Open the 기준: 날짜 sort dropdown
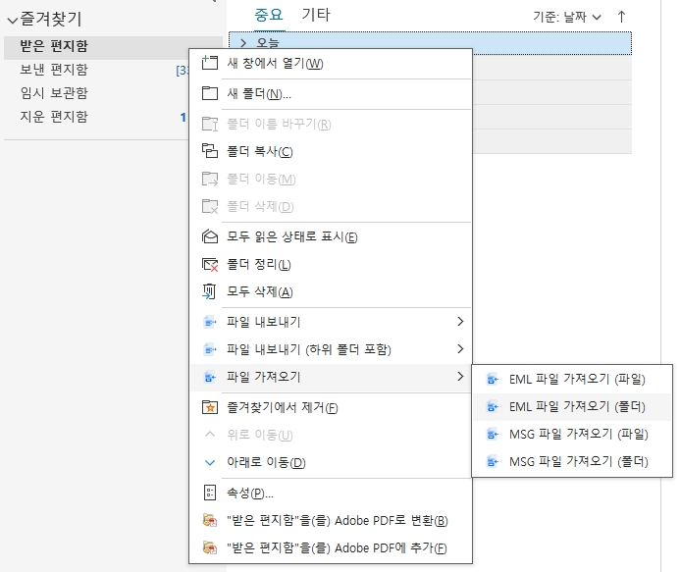Viewport: 680px width, 572px height. click(567, 17)
